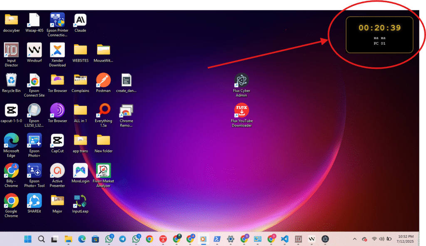The height and width of the screenshot is (246, 426).
Task: Launch Epson Printer Connection Checker shortcut
Action: pos(57,20)
